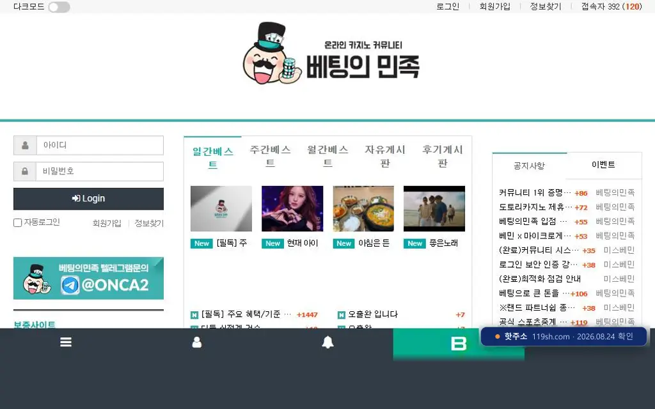The width and height of the screenshot is (655, 409).
Task: Switch to 공지사항 tab
Action: [x=529, y=166]
